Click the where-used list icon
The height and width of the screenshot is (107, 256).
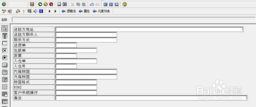coord(29,11)
